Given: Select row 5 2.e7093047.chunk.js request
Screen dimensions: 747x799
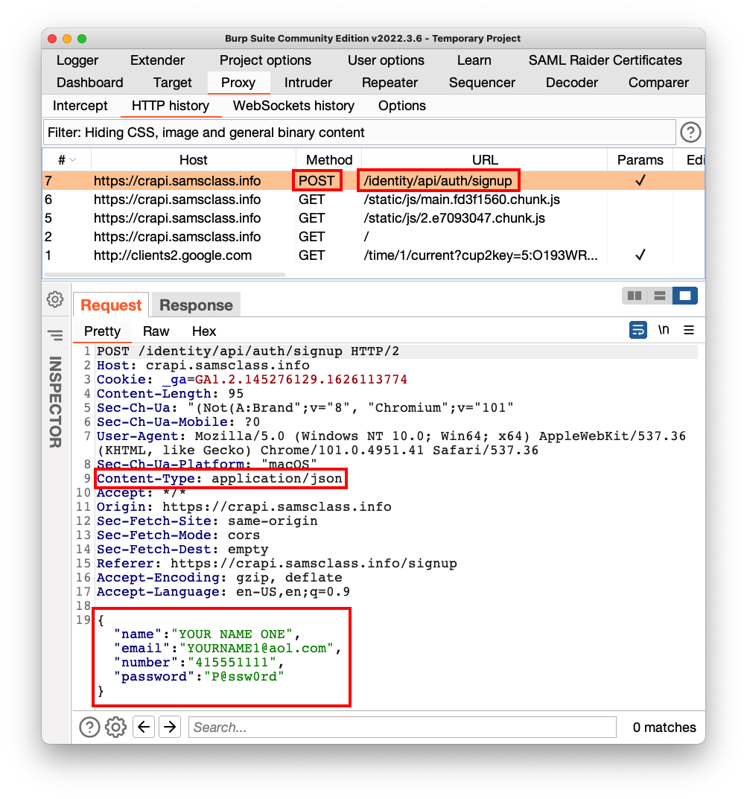Looking at the screenshot, I should coord(374,218).
